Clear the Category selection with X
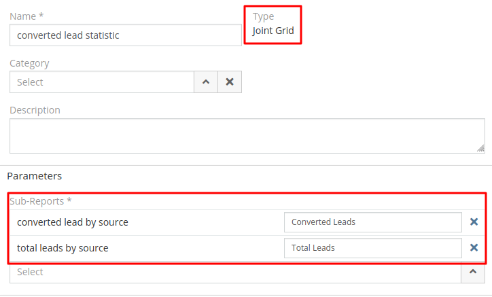This screenshot has width=492, height=297. pyautogui.click(x=230, y=82)
